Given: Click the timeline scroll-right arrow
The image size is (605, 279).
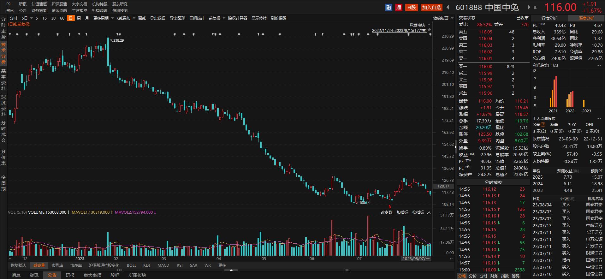Looking at the screenshot, I should click(x=452, y=258).
